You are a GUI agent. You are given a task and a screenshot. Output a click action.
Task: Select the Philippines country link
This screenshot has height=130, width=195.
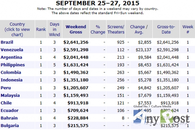click(13, 65)
